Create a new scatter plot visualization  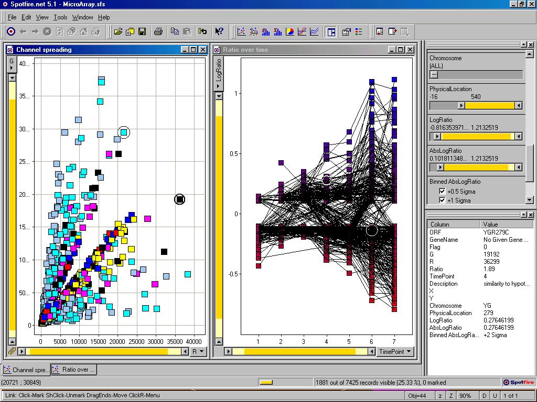point(242,31)
